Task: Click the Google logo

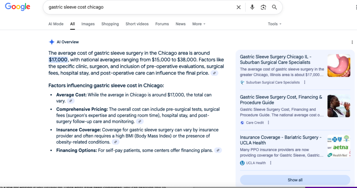Action: [17, 7]
